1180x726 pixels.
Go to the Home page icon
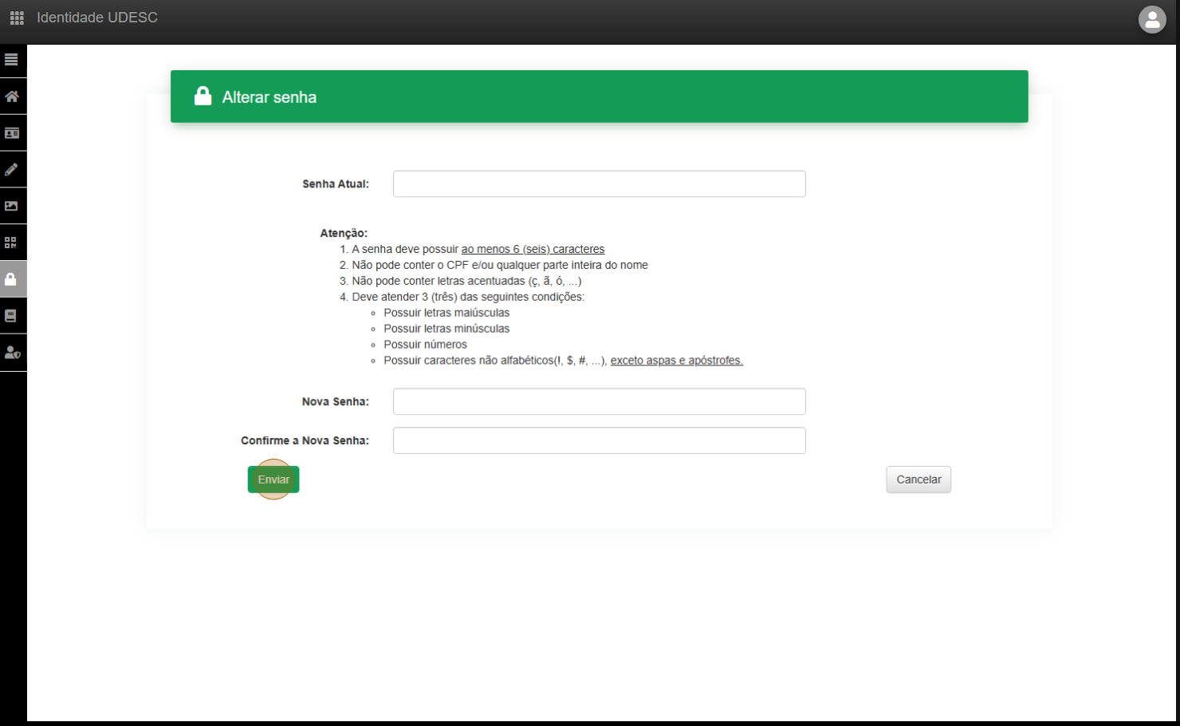(x=12, y=97)
